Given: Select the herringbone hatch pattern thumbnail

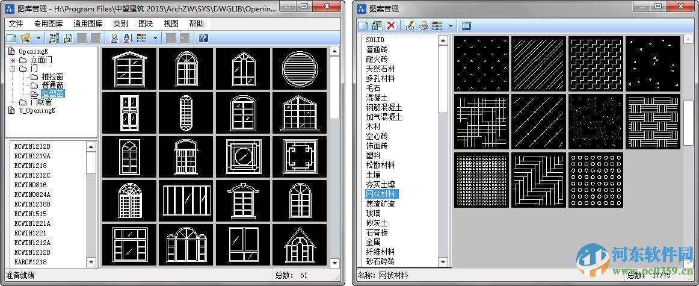Looking at the screenshot, I should pos(538,180).
